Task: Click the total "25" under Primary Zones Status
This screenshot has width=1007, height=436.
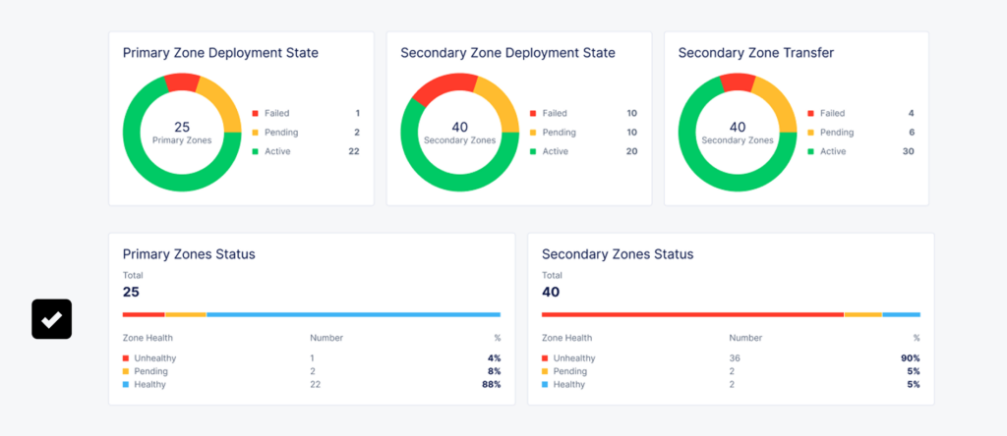Action: [131, 293]
